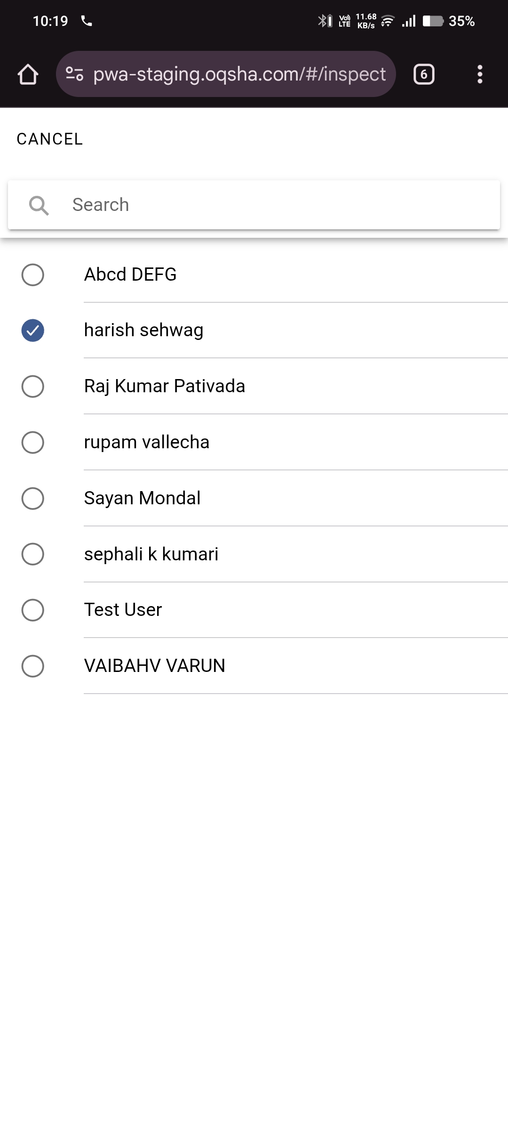This screenshot has width=508, height=1132.
Task: Select the Abcd DEFG radio button
Action: [x=33, y=275]
